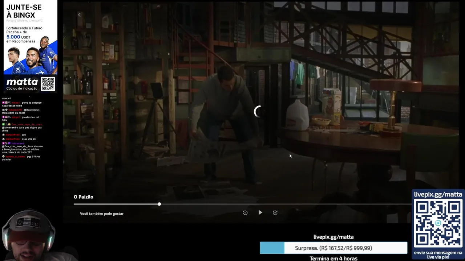
Task: Click the luluanaxd username in chat
Action: pos(18,143)
